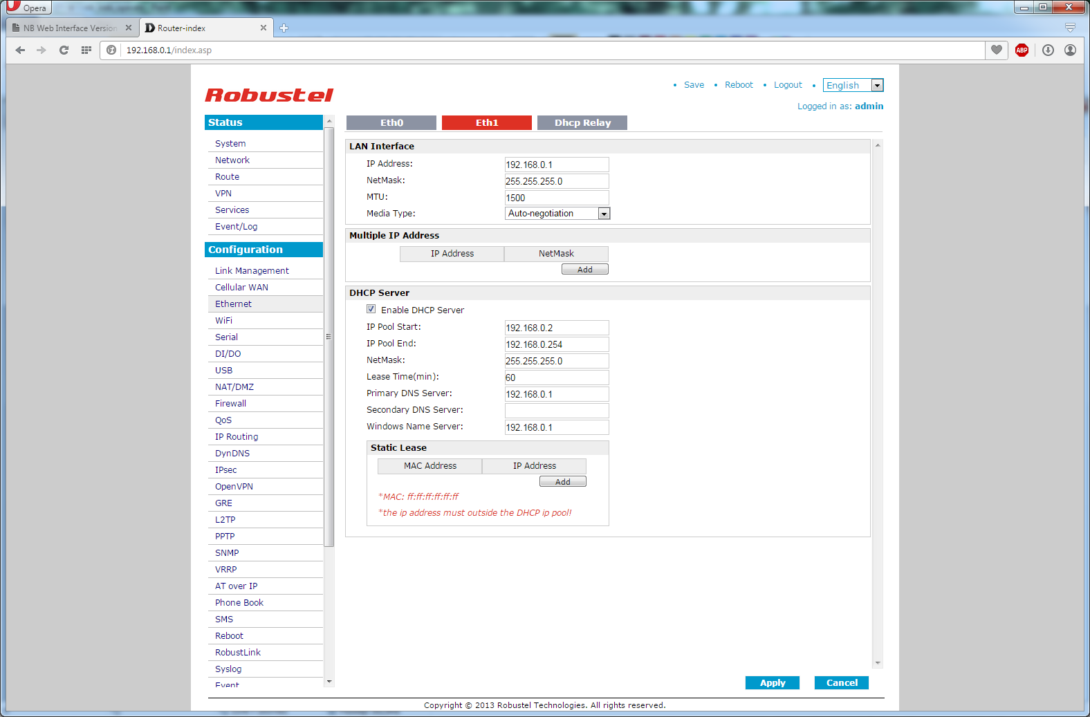Click the Logout link
The height and width of the screenshot is (717, 1090).
pyautogui.click(x=788, y=85)
